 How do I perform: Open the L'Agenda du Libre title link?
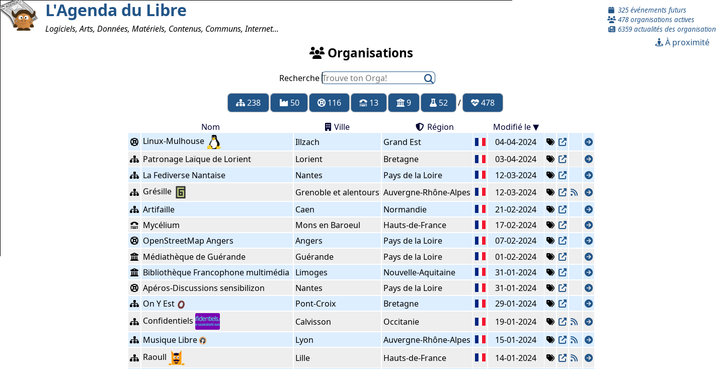click(116, 10)
